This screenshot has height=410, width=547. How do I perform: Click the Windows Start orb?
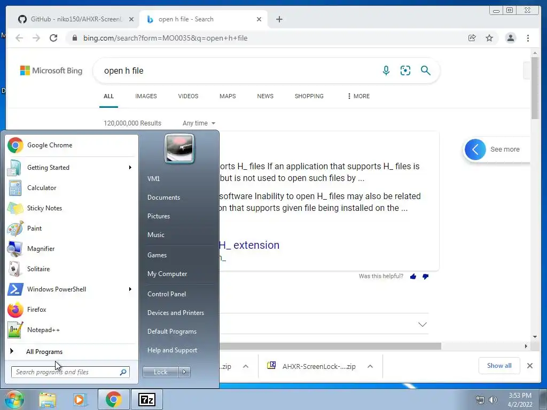pyautogui.click(x=14, y=399)
